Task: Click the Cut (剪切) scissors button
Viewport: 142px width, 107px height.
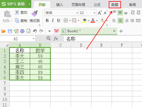Action: pos(21,13)
